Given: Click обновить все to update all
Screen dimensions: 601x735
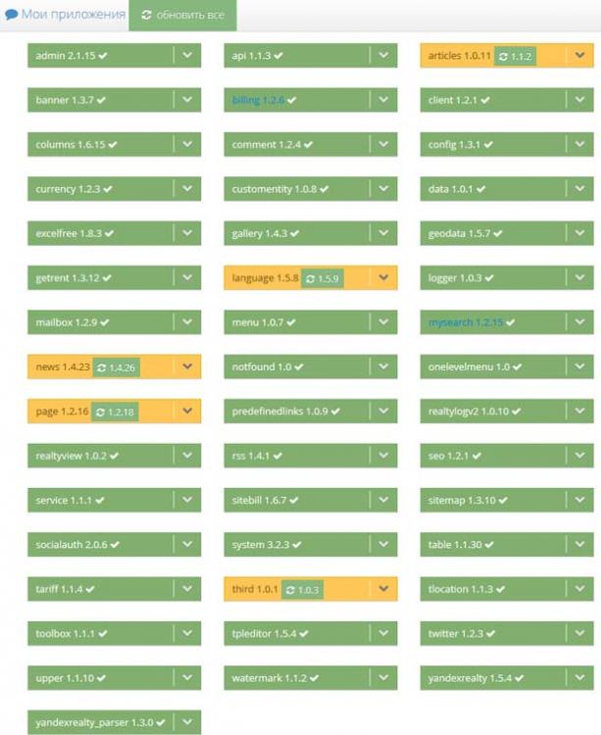Looking at the screenshot, I should (x=182, y=15).
